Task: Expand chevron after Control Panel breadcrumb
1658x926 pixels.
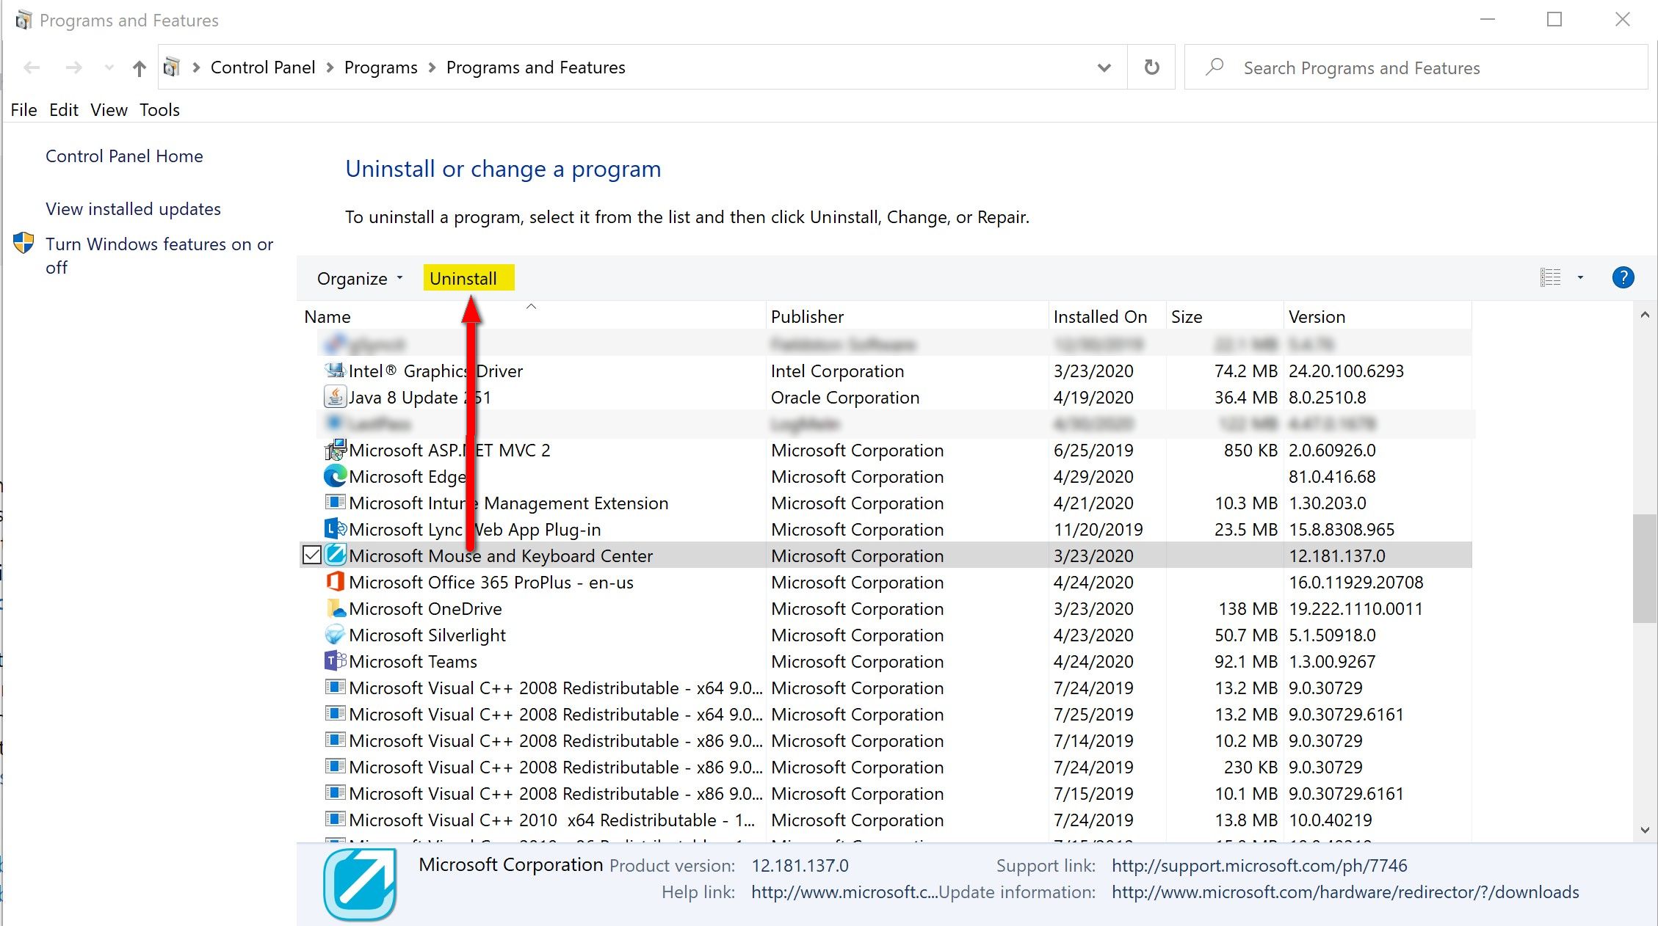Action: click(330, 68)
